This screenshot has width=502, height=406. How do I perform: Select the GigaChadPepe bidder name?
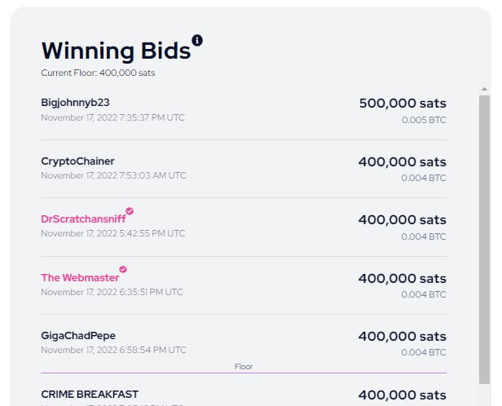click(78, 336)
